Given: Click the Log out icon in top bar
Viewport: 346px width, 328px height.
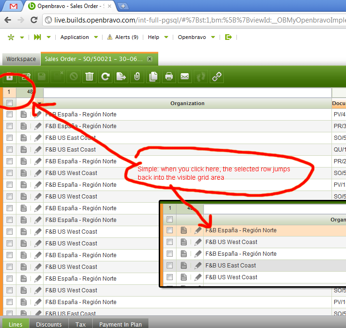Looking at the screenshot, I should click(x=228, y=37).
